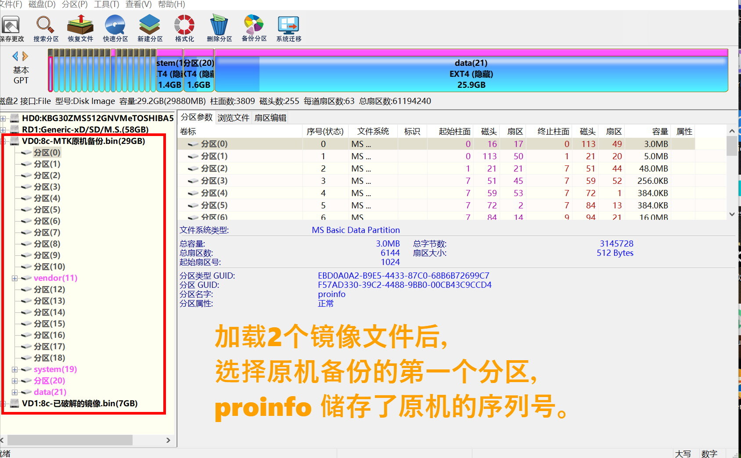Switch to the 扇区编辑 tab
This screenshot has height=458, width=741.
270,118
